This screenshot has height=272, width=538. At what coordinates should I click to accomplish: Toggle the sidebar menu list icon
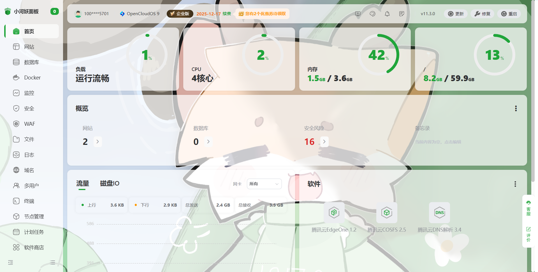click(52, 262)
